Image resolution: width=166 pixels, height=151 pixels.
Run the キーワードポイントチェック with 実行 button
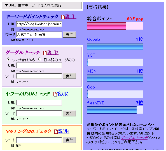(69, 35)
